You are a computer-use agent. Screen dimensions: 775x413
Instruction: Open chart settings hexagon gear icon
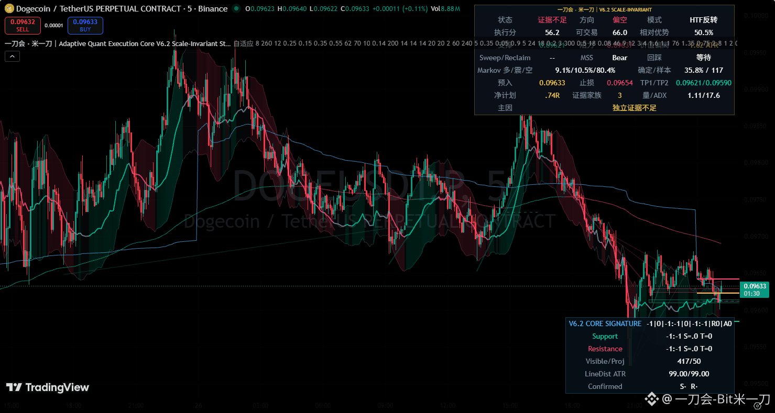(758, 406)
